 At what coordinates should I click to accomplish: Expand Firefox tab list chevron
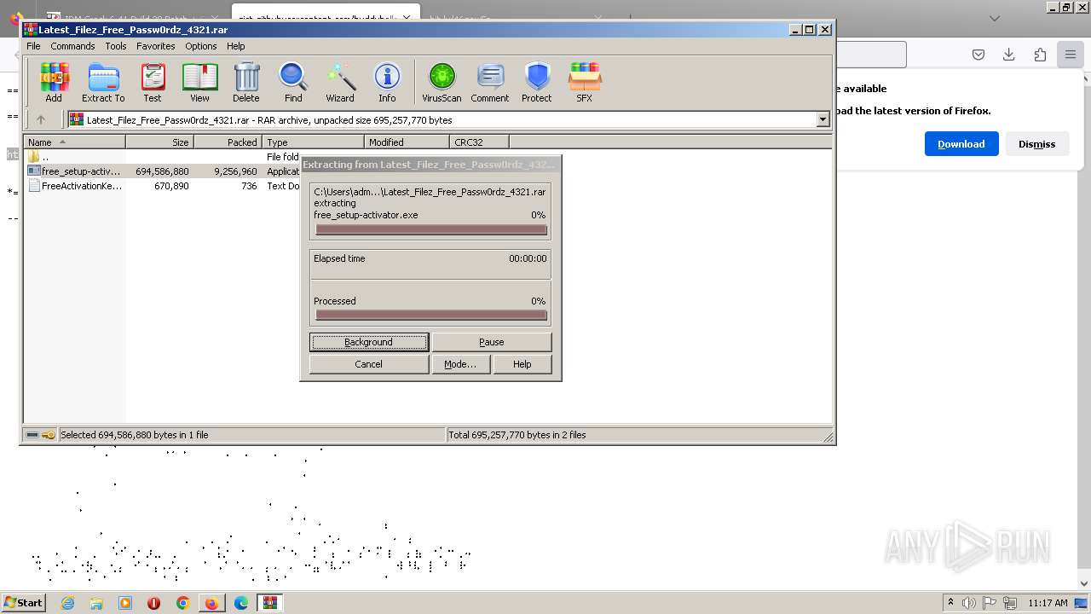995,18
